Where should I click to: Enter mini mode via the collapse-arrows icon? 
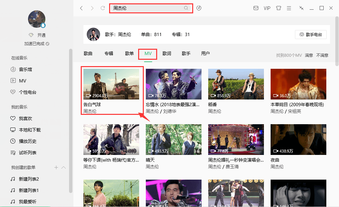[x=301, y=8]
